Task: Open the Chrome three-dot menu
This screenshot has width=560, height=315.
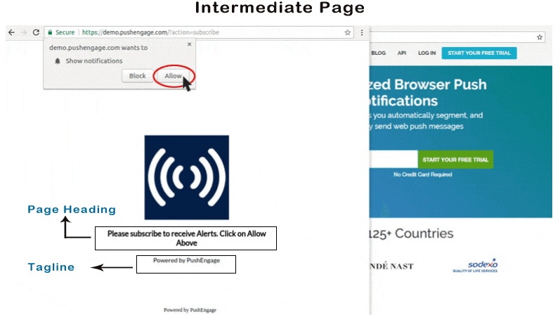Action: point(362,32)
